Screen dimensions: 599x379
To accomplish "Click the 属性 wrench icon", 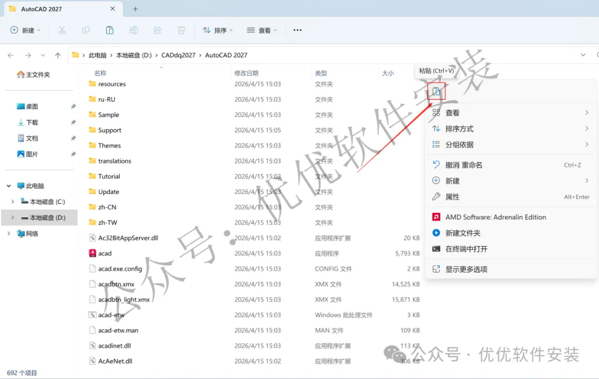I will pyautogui.click(x=436, y=197).
